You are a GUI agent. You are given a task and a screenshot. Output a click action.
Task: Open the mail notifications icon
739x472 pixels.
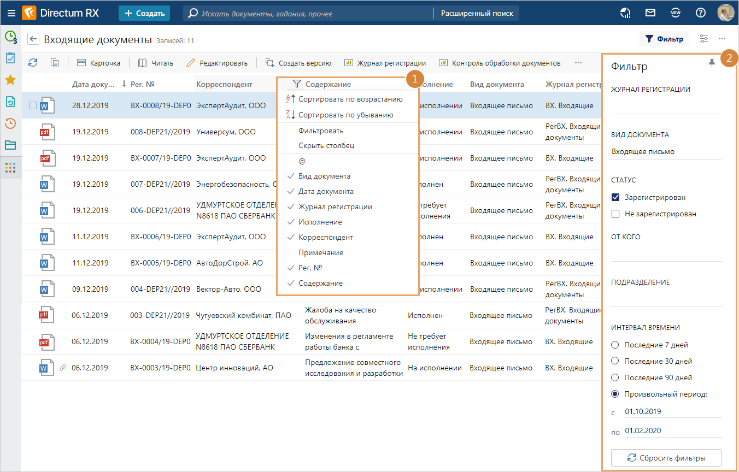[650, 13]
